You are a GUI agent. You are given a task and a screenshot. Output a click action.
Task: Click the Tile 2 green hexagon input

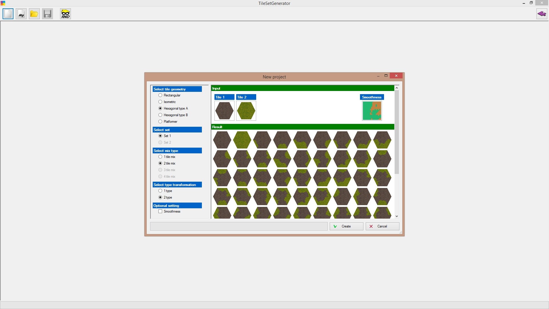point(246,111)
